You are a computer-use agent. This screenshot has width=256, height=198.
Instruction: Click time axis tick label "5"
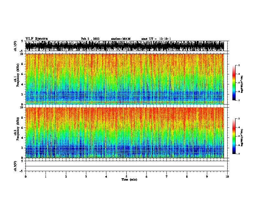click(x=126, y=177)
